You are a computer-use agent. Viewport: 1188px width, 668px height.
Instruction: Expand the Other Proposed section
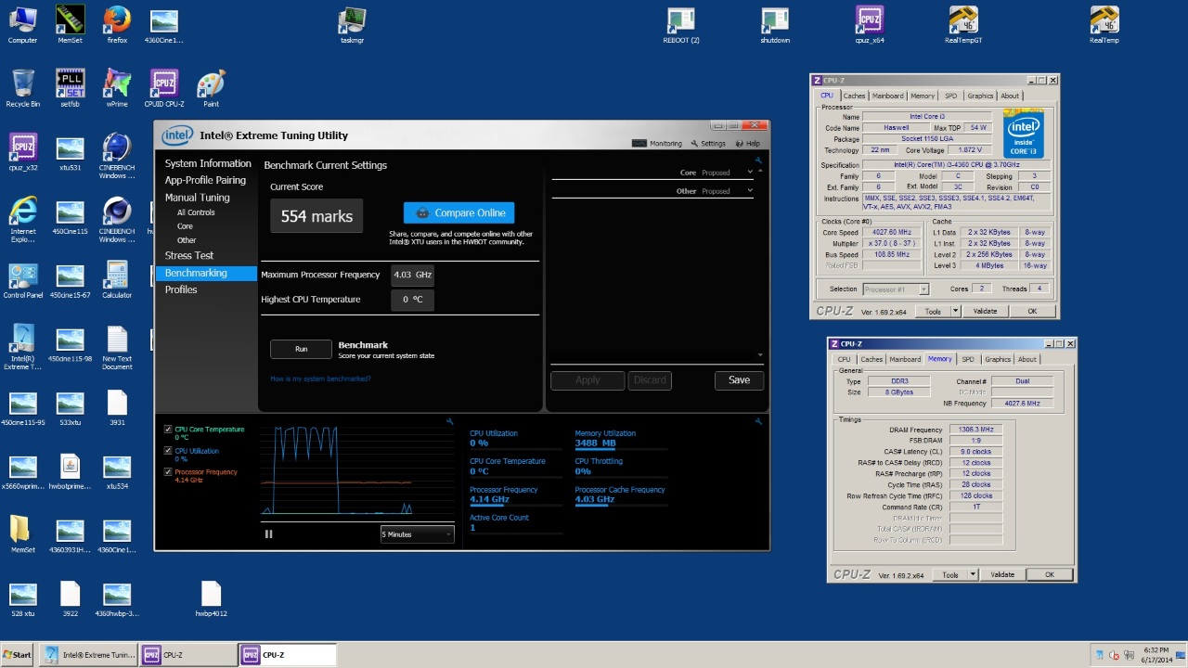[750, 191]
